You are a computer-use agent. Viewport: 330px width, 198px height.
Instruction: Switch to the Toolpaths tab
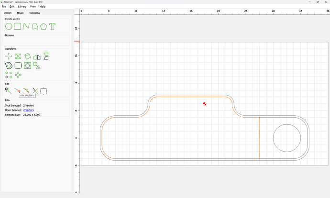[34, 13]
